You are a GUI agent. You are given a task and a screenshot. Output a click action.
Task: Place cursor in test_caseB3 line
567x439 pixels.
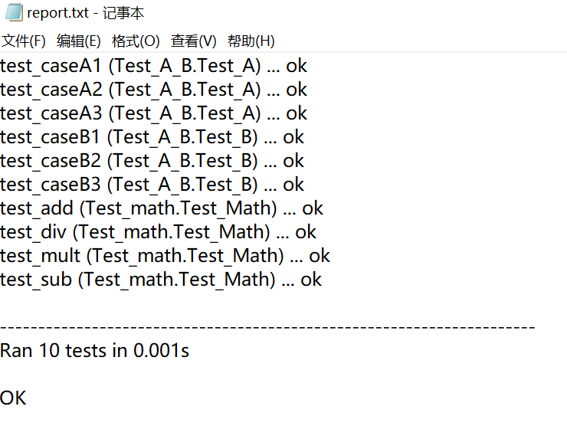pyautogui.click(x=152, y=185)
